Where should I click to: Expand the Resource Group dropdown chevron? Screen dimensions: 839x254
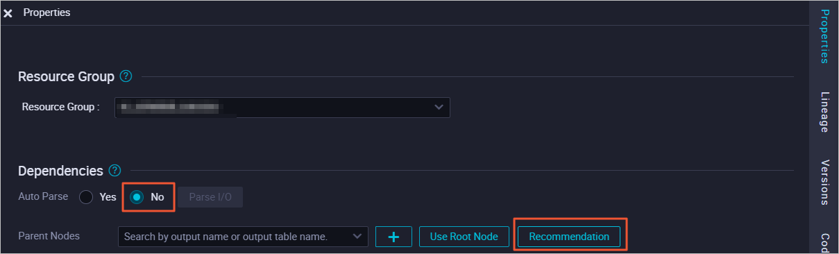pos(439,107)
